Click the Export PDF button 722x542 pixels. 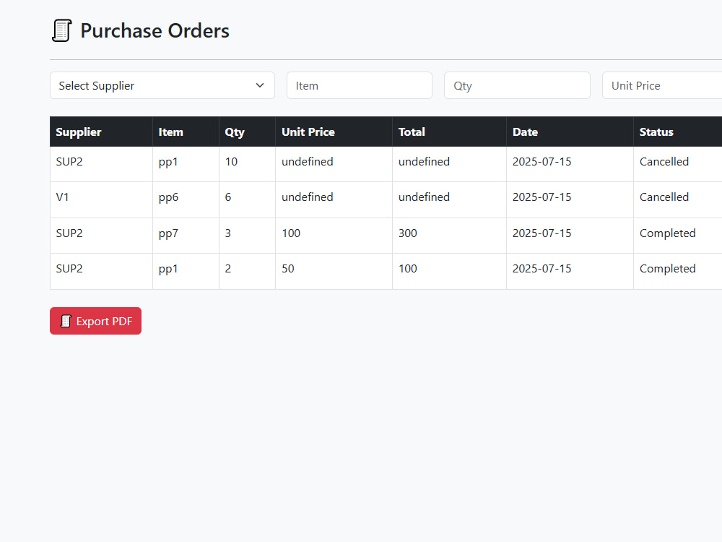tap(95, 321)
